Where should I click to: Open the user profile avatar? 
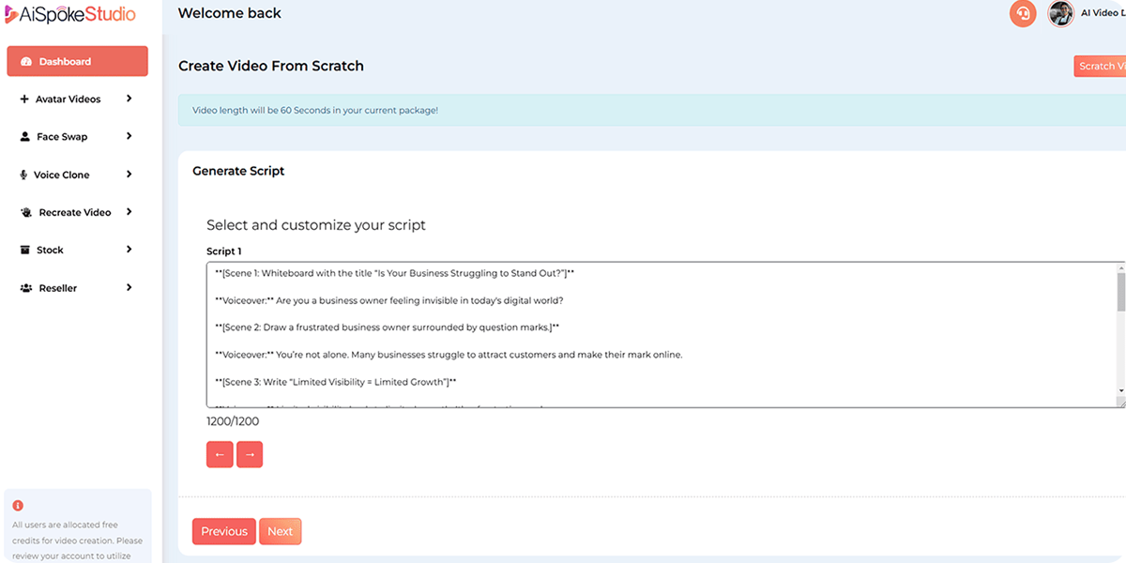click(1060, 14)
